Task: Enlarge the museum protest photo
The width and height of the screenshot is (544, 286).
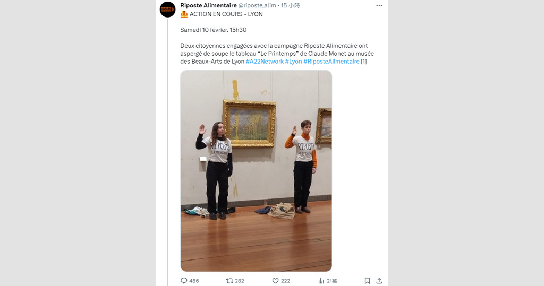Action: (256, 171)
